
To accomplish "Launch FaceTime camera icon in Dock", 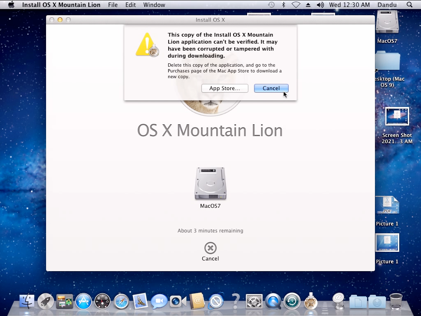I will tap(178, 301).
